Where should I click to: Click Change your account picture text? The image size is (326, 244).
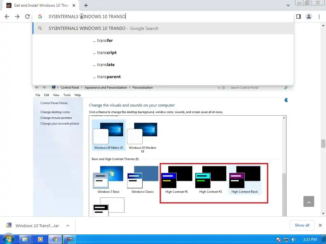(60, 124)
